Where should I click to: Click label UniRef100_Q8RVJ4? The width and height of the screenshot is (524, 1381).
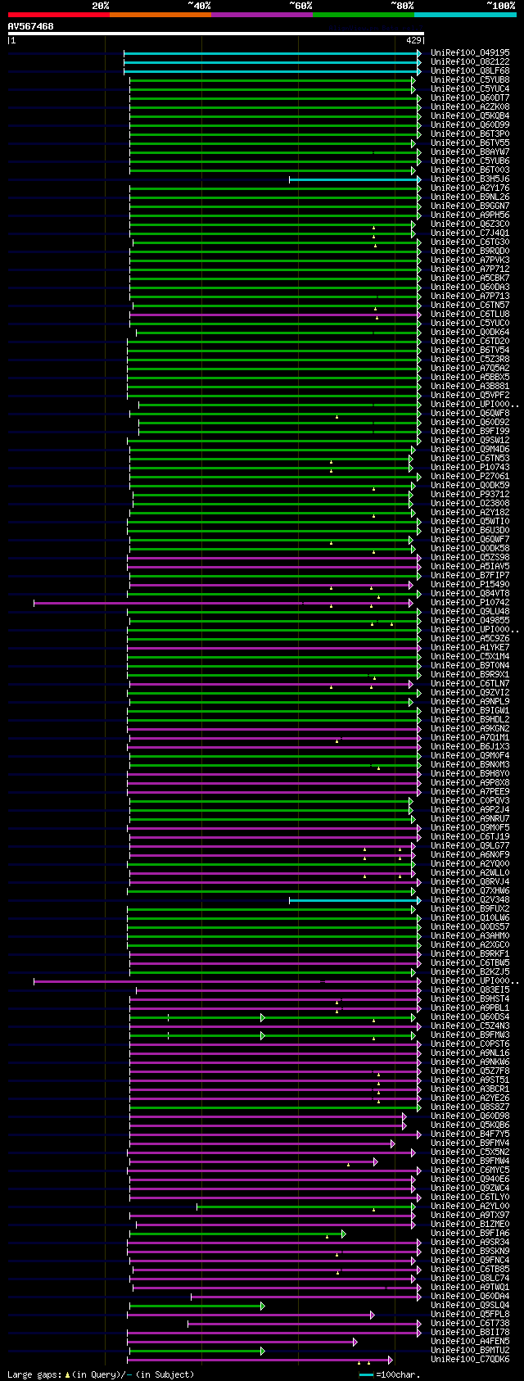470,881
